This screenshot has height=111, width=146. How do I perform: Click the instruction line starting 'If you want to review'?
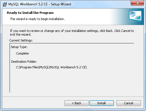72,31
